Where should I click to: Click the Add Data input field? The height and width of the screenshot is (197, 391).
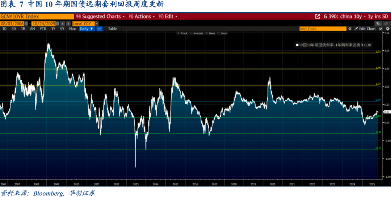coord(323,29)
